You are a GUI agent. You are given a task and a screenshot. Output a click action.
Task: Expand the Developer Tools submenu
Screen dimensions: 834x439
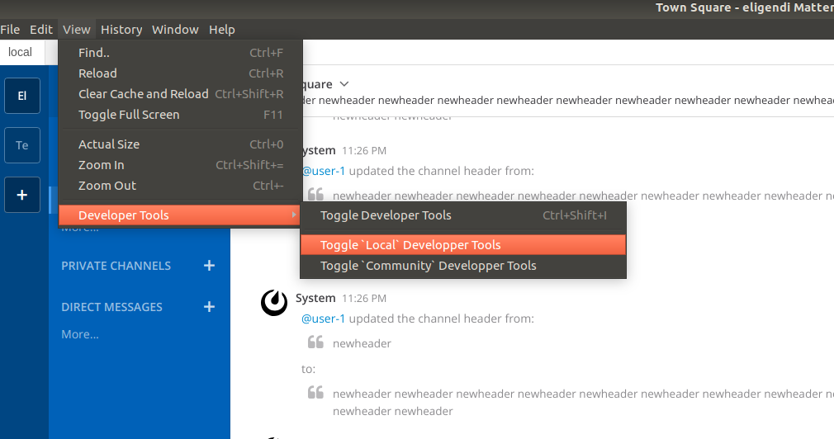pos(181,215)
